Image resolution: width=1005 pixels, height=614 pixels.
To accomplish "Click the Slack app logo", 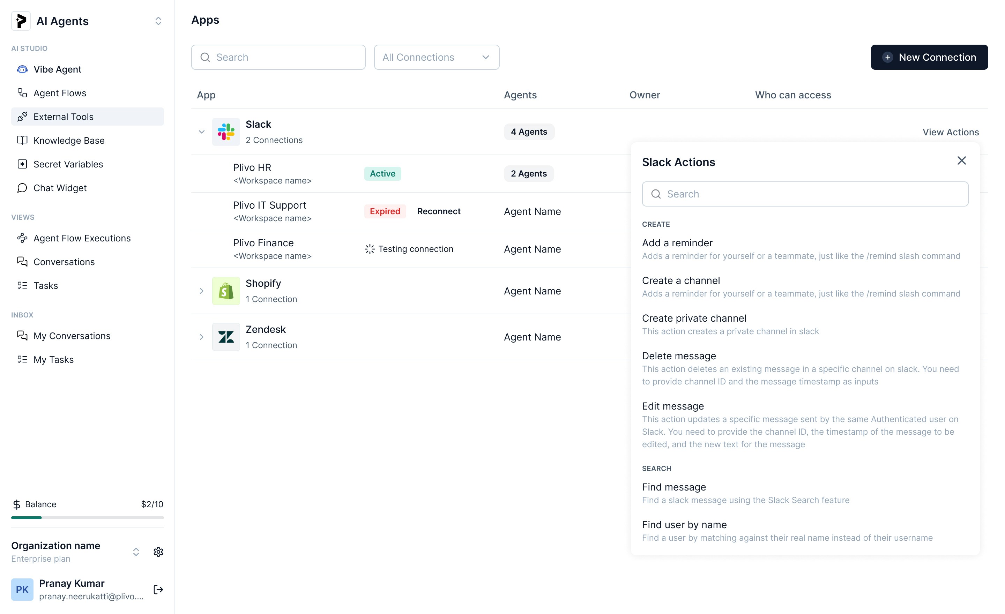I will 225,132.
